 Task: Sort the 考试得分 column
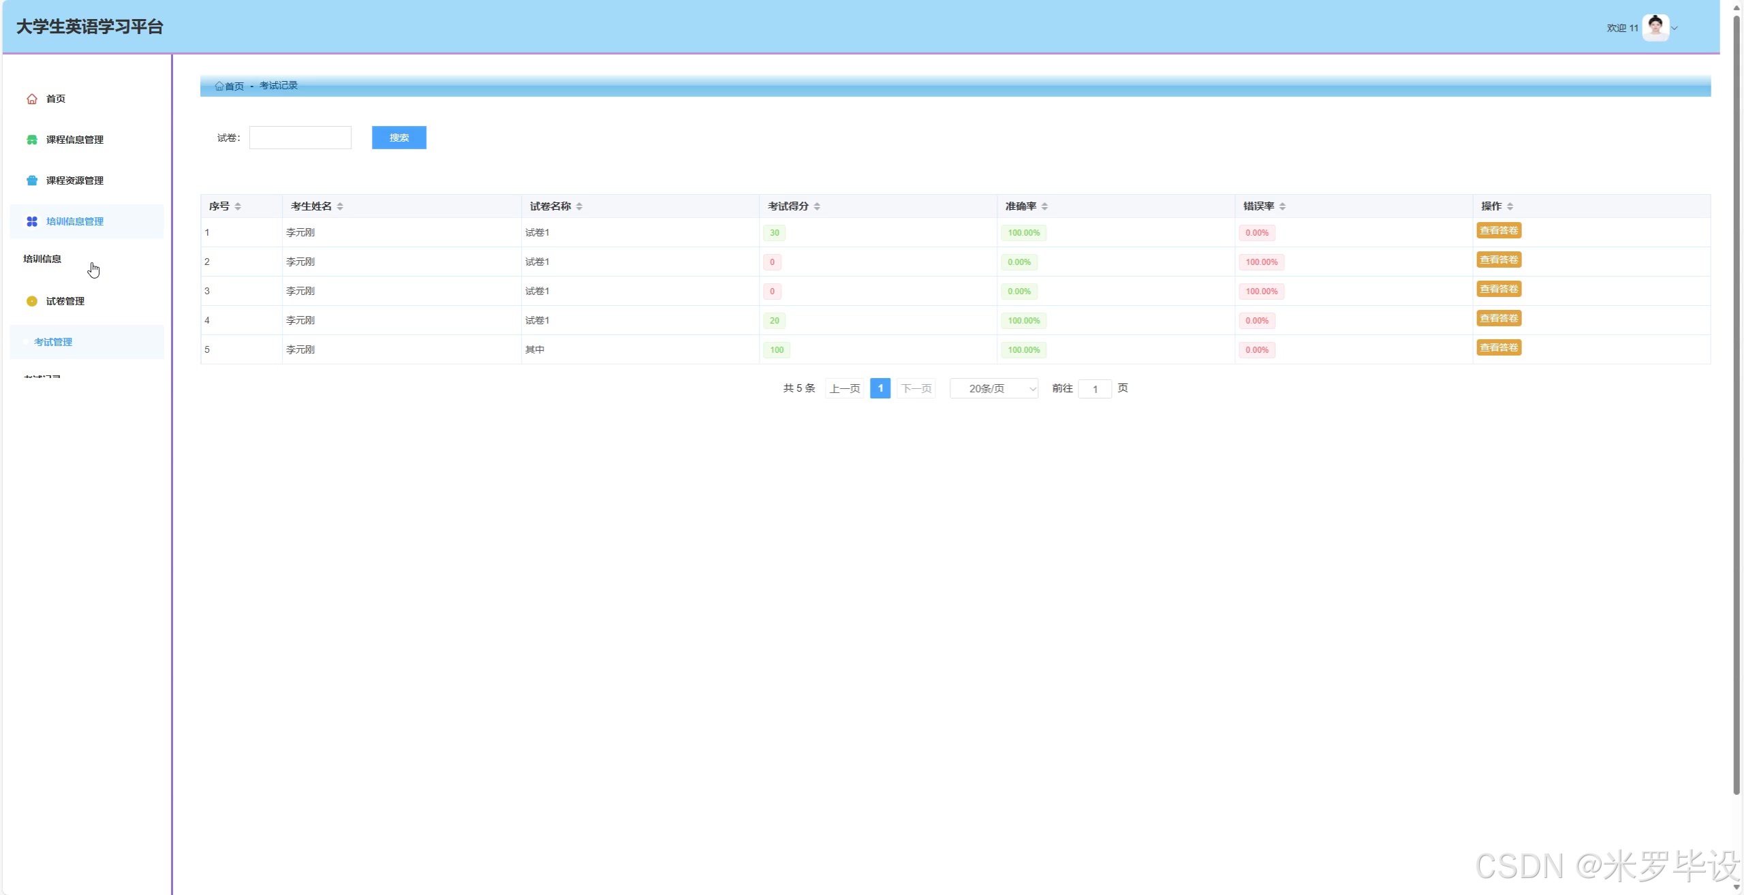coord(817,206)
